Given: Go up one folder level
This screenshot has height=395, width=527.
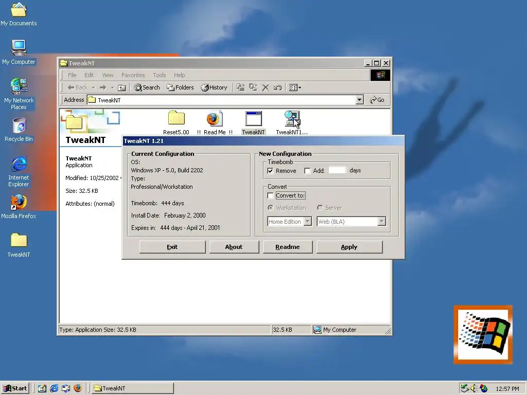Looking at the screenshot, I should click(x=121, y=87).
